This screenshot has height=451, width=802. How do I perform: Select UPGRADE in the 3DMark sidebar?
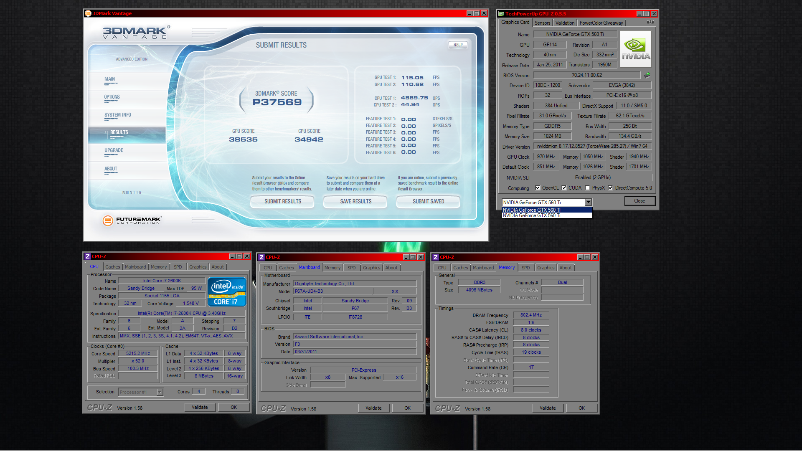tap(127, 152)
